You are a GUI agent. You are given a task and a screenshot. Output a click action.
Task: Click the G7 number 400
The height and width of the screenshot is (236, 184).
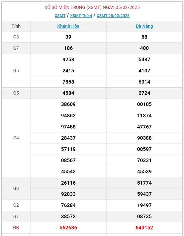pyautogui.click(x=144, y=48)
